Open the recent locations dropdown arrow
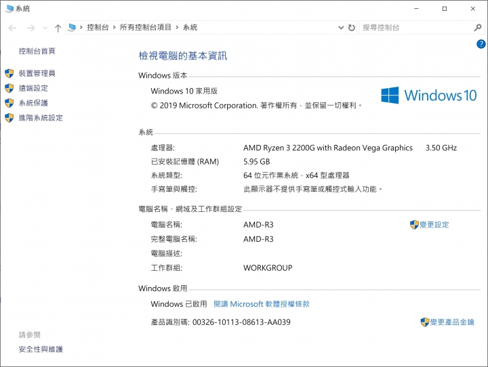The height and width of the screenshot is (367, 488). [45, 28]
